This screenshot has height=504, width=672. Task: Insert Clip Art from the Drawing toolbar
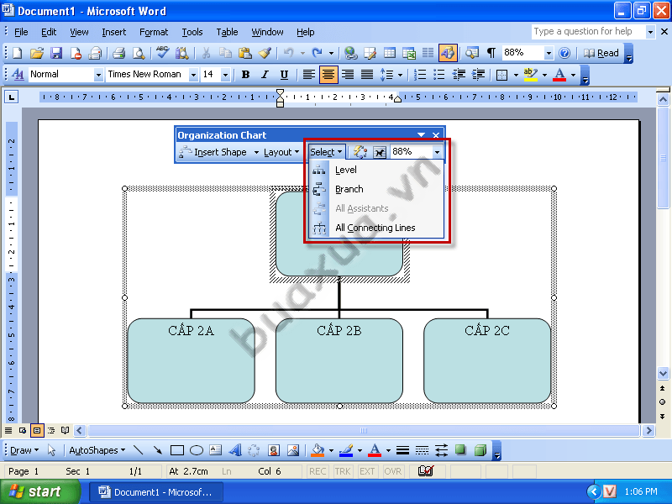(274, 450)
